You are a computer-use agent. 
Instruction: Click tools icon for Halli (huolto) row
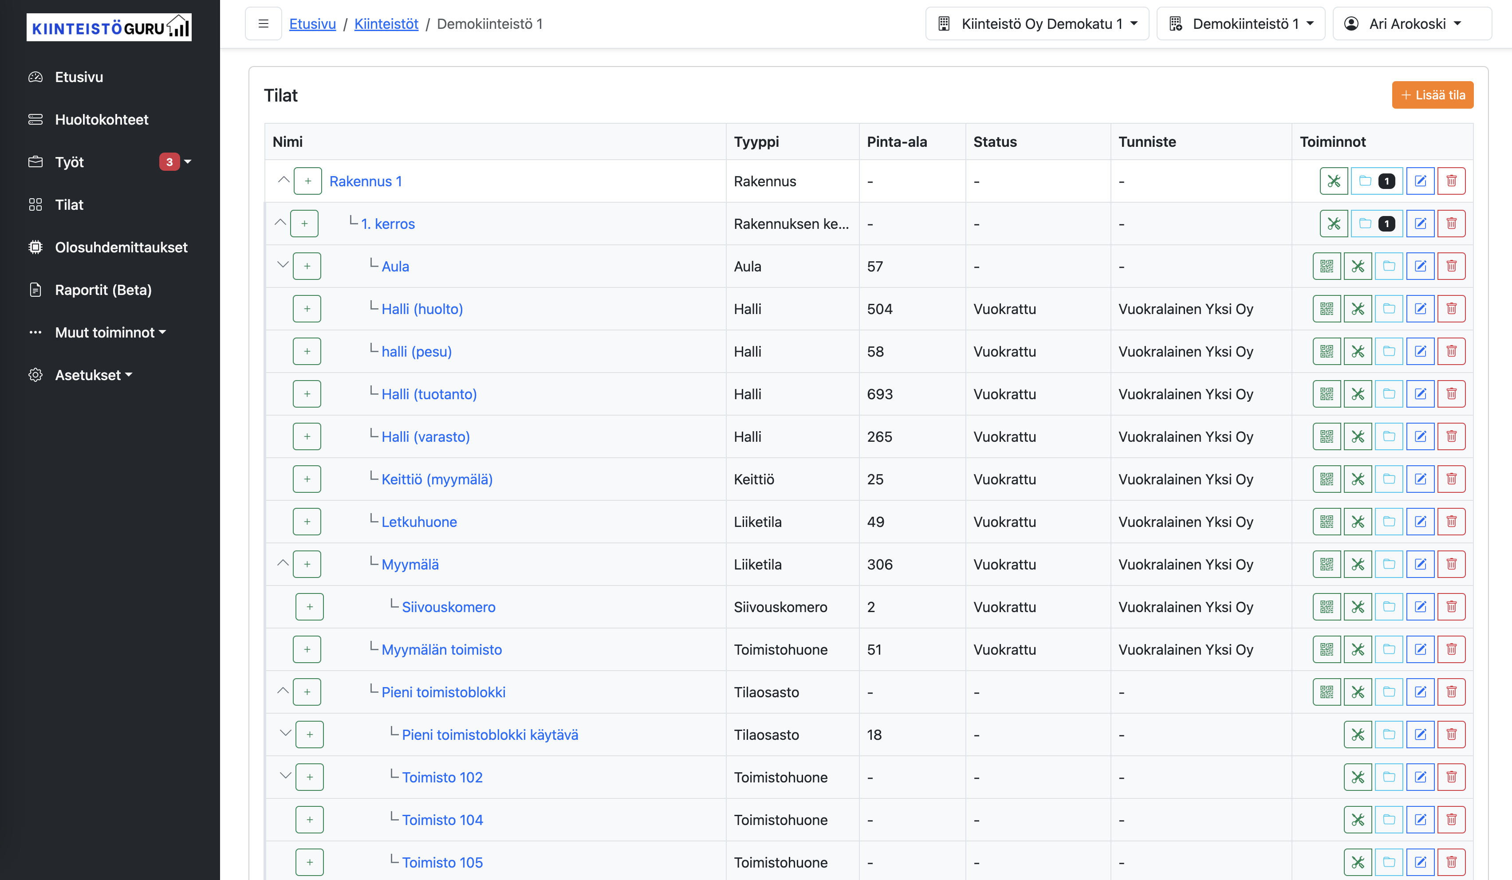1357,308
